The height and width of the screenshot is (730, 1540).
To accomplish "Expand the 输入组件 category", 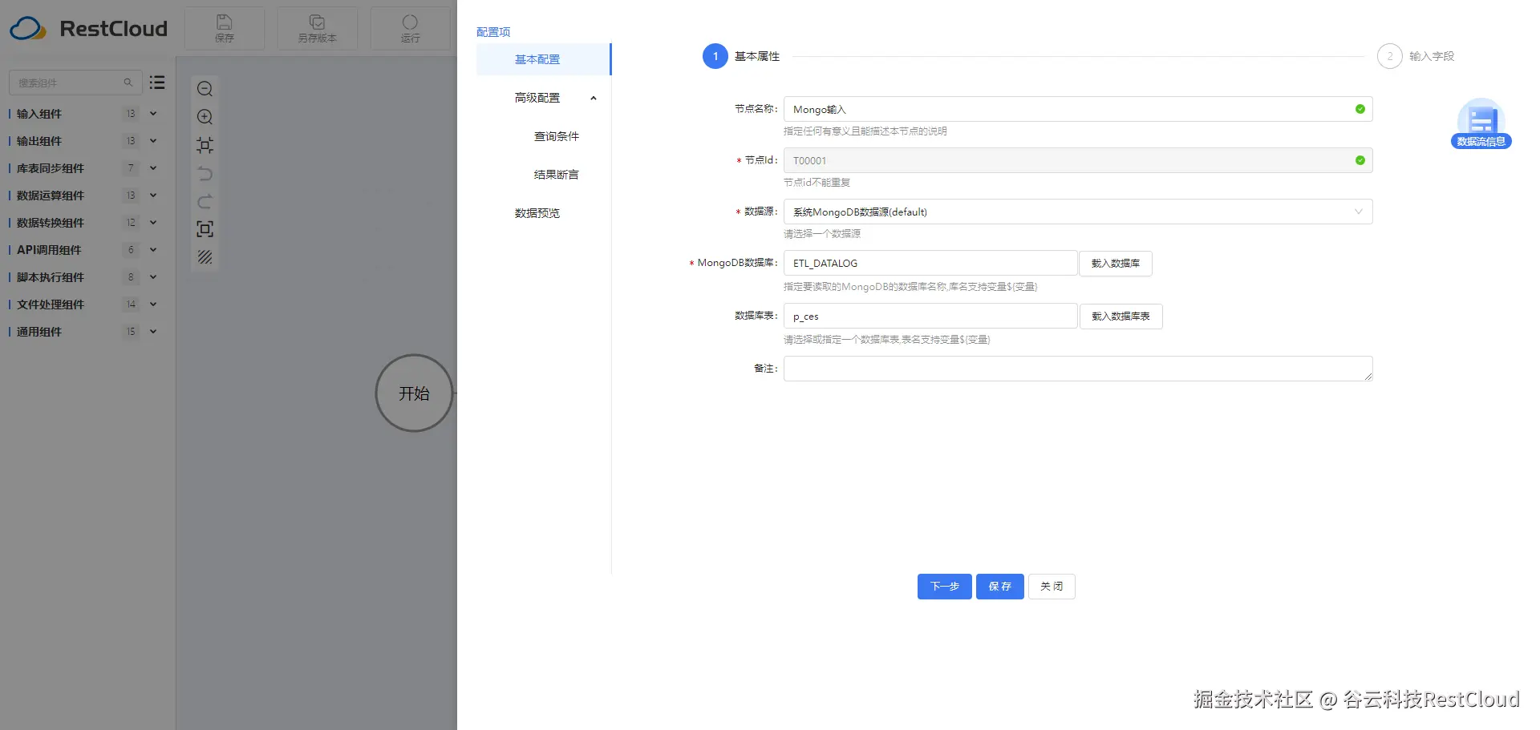I will pyautogui.click(x=153, y=114).
